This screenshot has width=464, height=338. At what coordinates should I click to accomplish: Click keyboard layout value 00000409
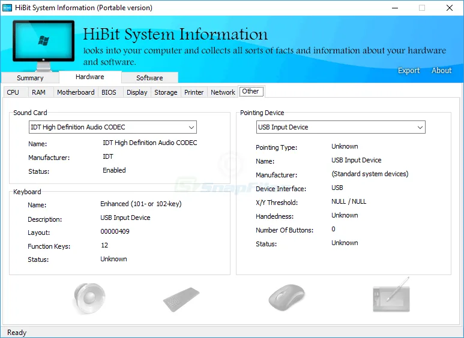click(115, 231)
